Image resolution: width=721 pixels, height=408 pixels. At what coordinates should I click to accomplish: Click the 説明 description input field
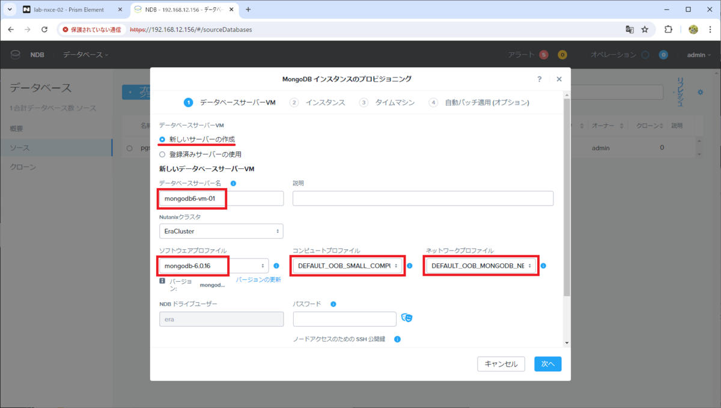point(423,198)
